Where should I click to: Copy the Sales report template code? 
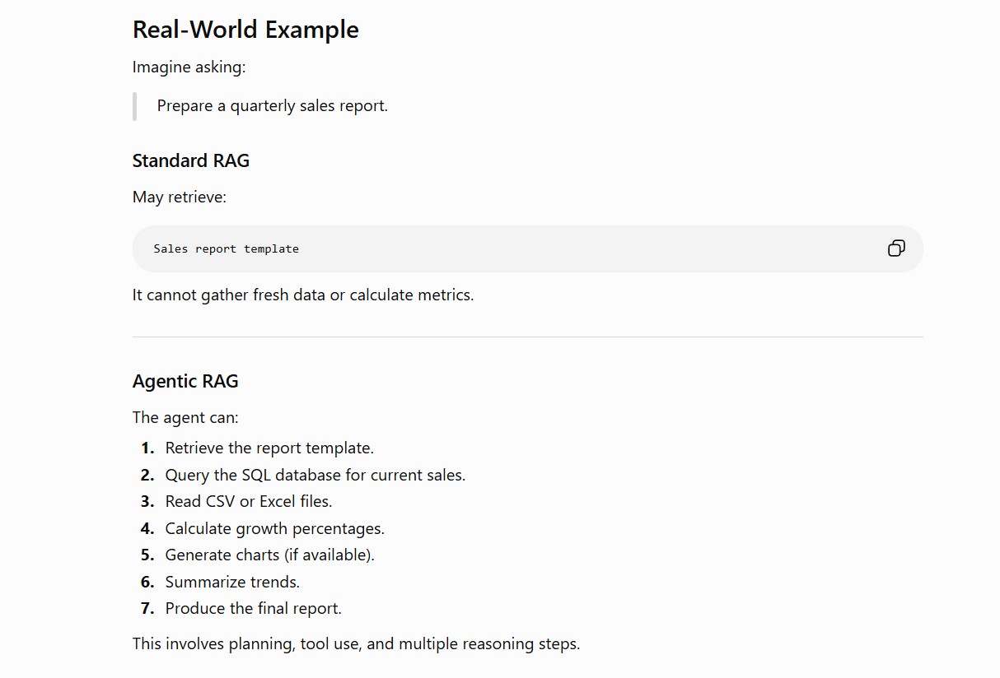pyautogui.click(x=896, y=248)
